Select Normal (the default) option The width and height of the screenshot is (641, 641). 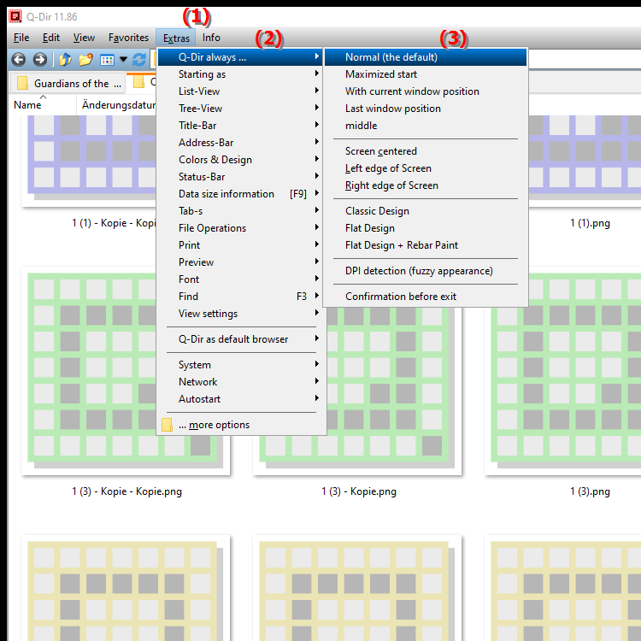click(x=426, y=57)
